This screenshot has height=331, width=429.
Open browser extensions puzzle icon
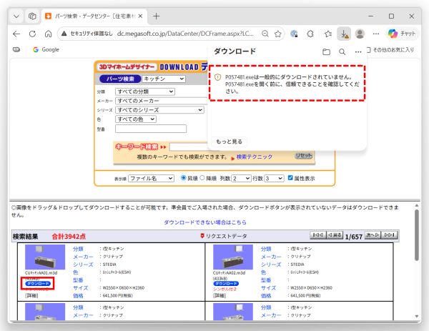[311, 34]
